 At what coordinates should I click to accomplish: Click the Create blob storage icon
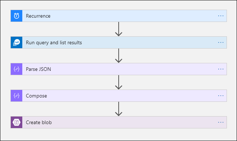(x=17, y=122)
